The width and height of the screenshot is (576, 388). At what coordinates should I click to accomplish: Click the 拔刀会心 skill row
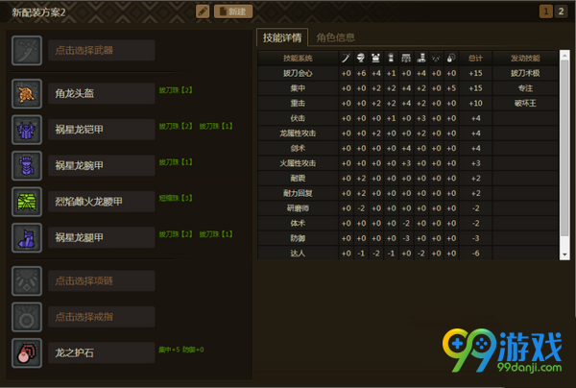point(408,73)
